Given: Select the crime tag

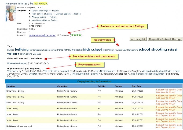Looking at the screenshot, I should pyautogui.click(x=53, y=50).
